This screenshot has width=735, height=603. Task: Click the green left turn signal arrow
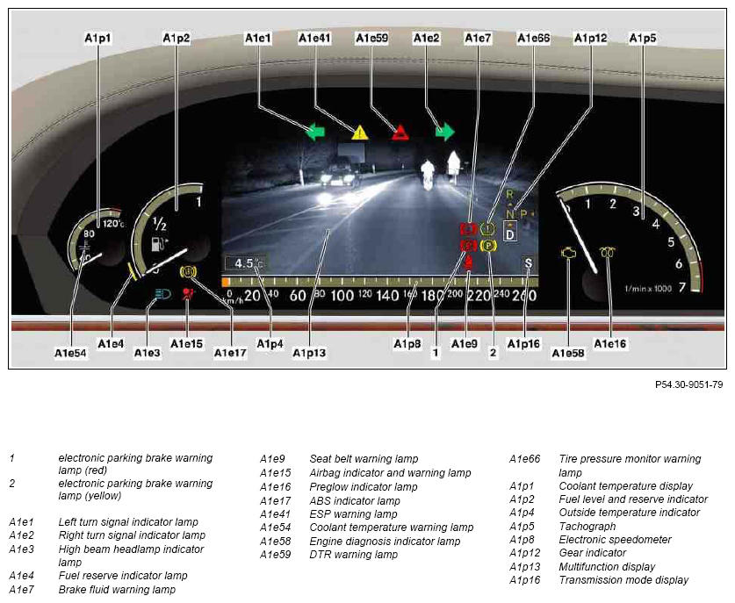click(315, 132)
